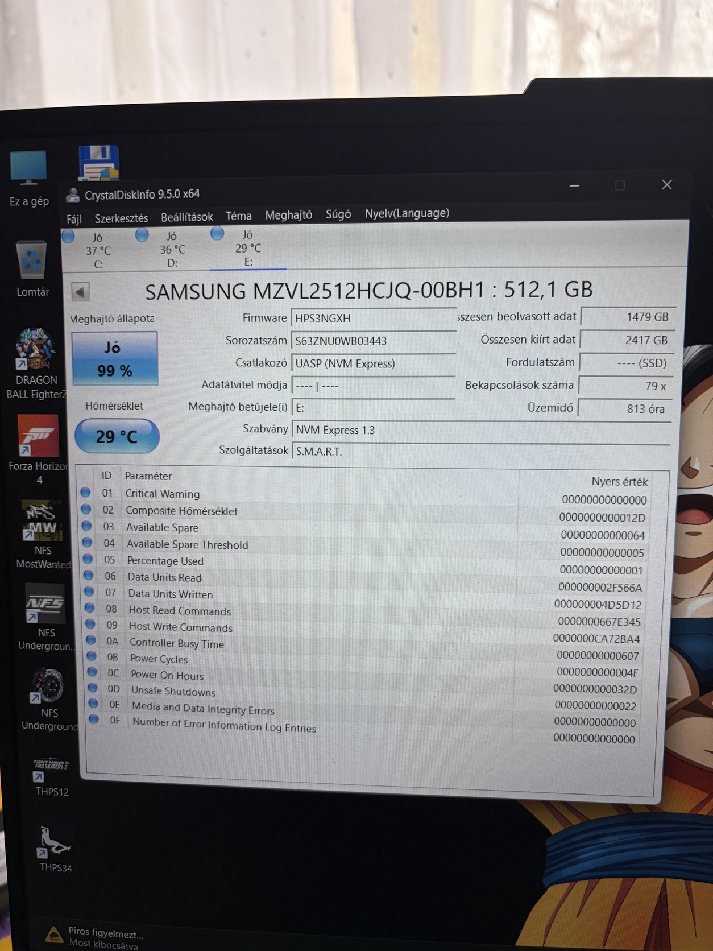Open the THPS12 desktop shortcut
The width and height of the screenshot is (713, 951).
coord(51,776)
